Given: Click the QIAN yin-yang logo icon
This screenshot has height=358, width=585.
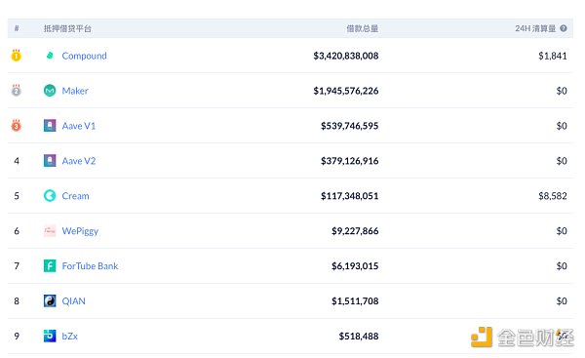Looking at the screenshot, I should point(50,300).
